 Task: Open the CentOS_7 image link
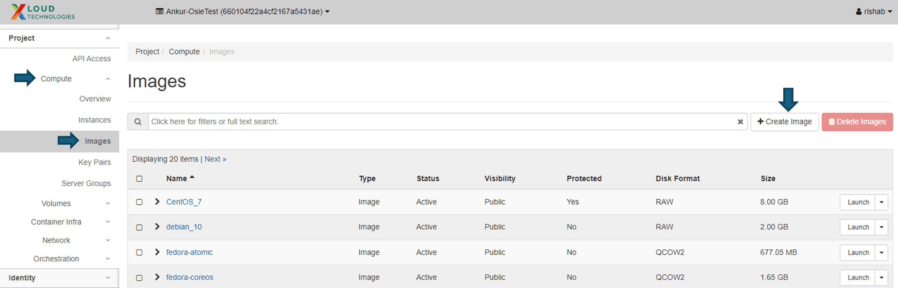[184, 202]
